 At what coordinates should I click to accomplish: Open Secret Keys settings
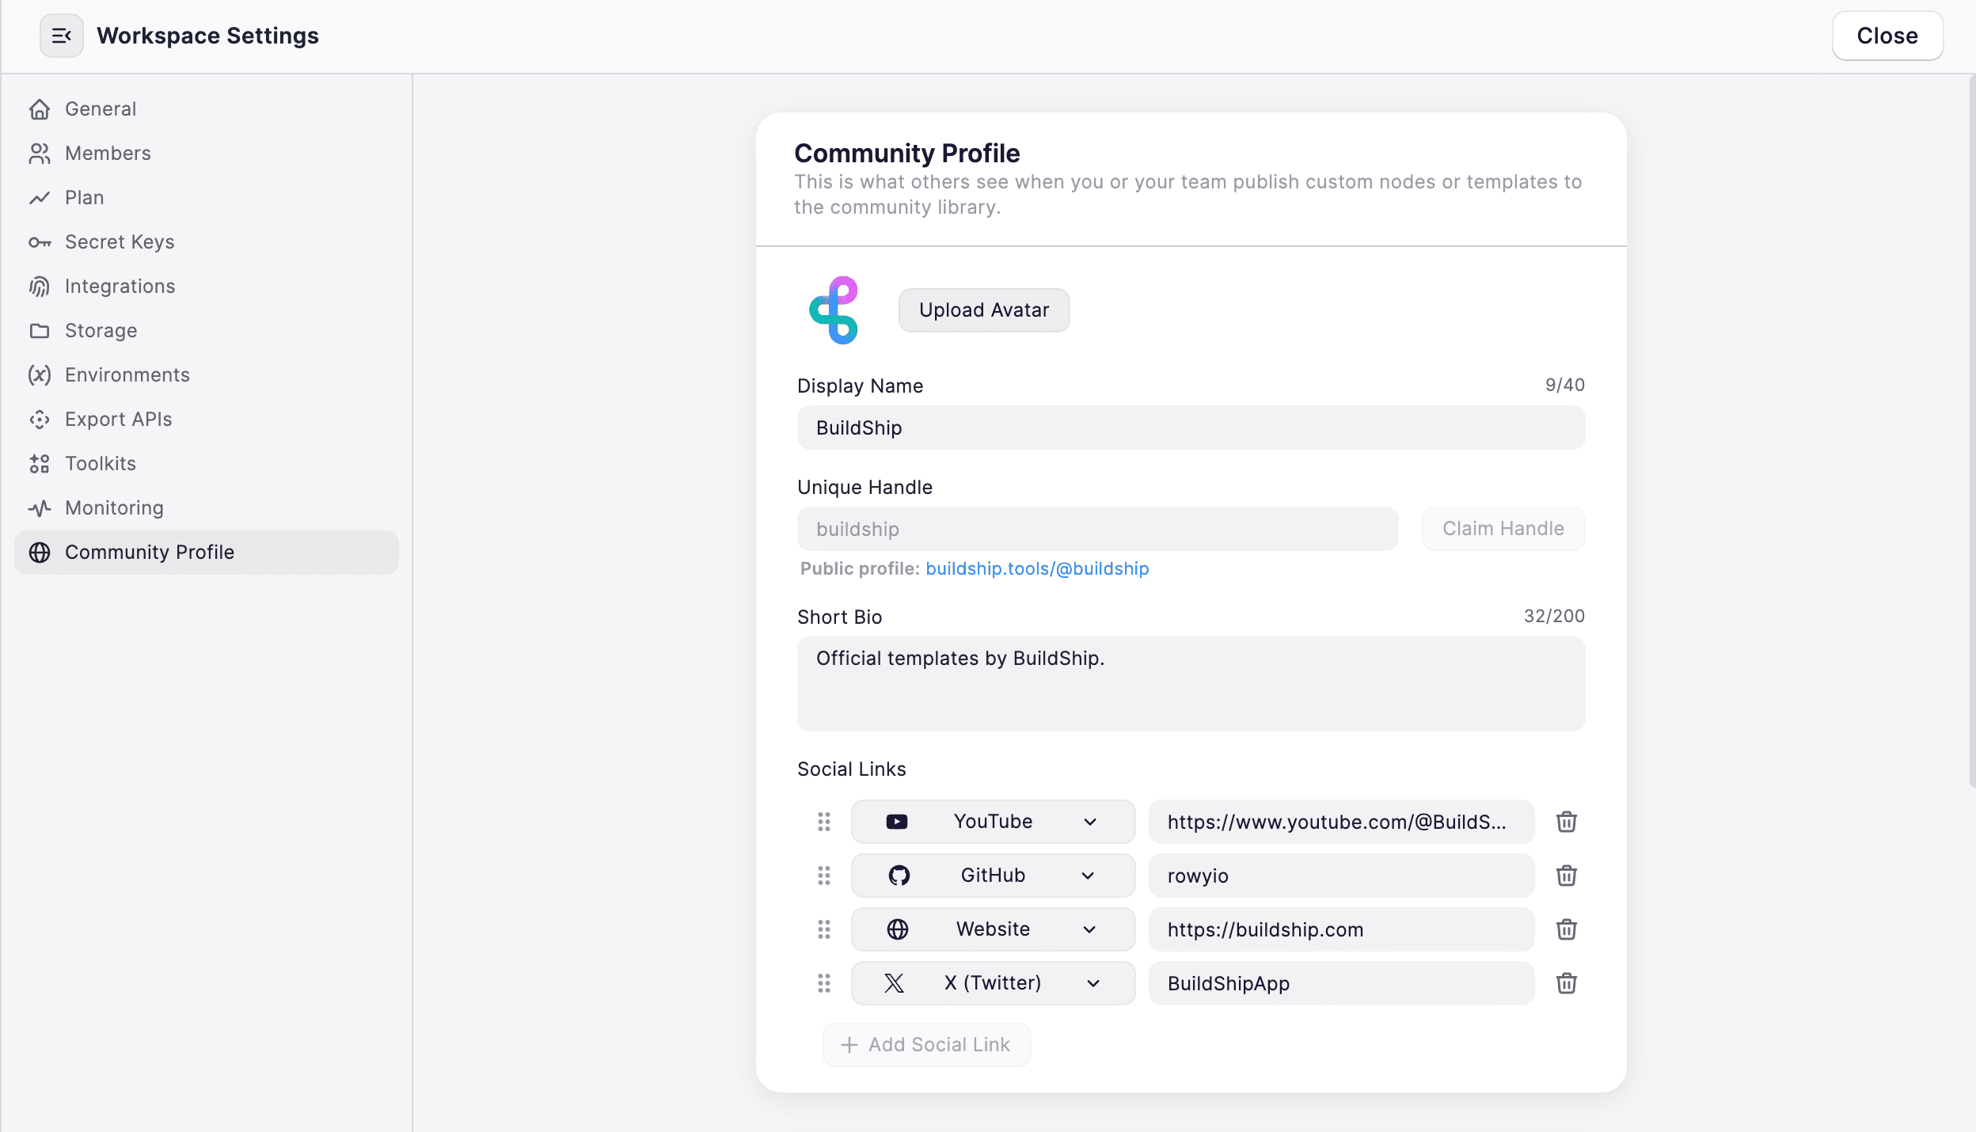(x=206, y=242)
